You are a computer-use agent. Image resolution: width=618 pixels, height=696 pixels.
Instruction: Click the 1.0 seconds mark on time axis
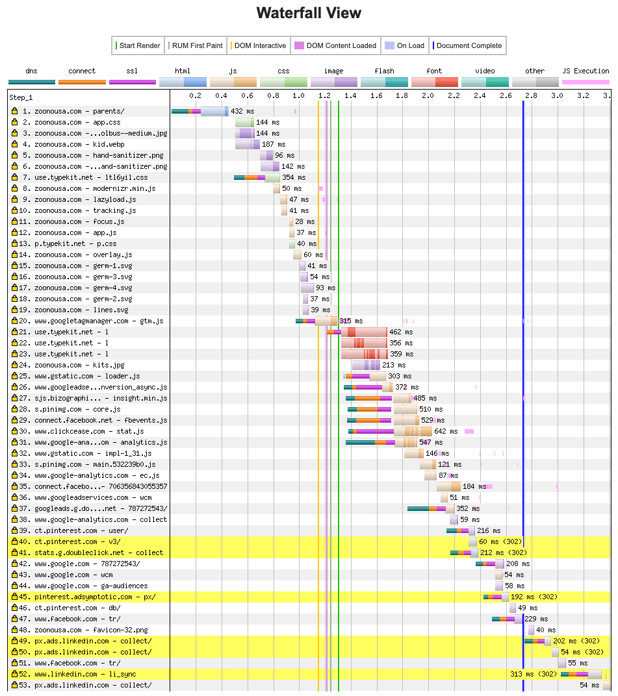pos(298,95)
